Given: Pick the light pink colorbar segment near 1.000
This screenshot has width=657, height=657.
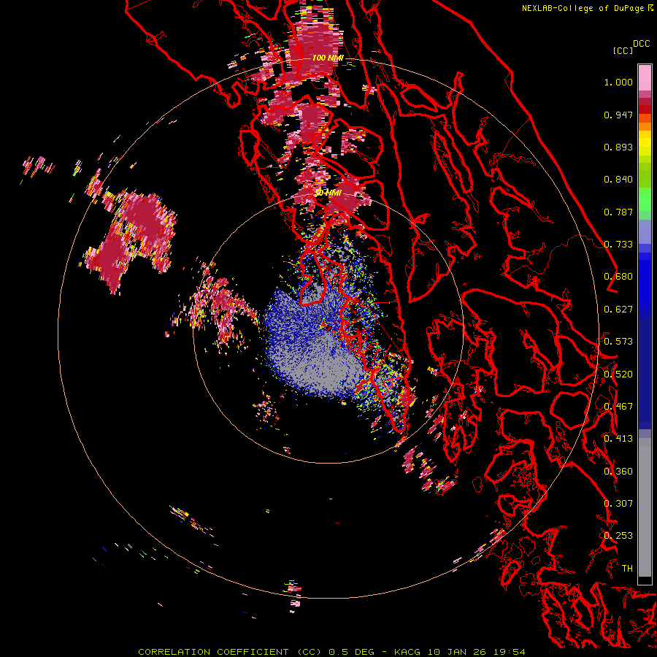Looking at the screenshot, I should coord(645,77).
